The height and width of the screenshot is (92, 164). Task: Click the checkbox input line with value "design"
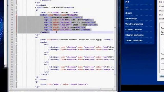(x=81, y=70)
